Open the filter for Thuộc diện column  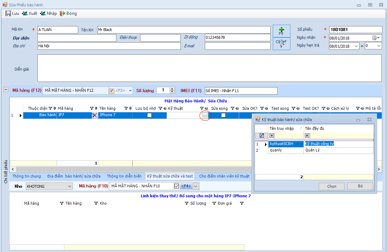coord(50,108)
